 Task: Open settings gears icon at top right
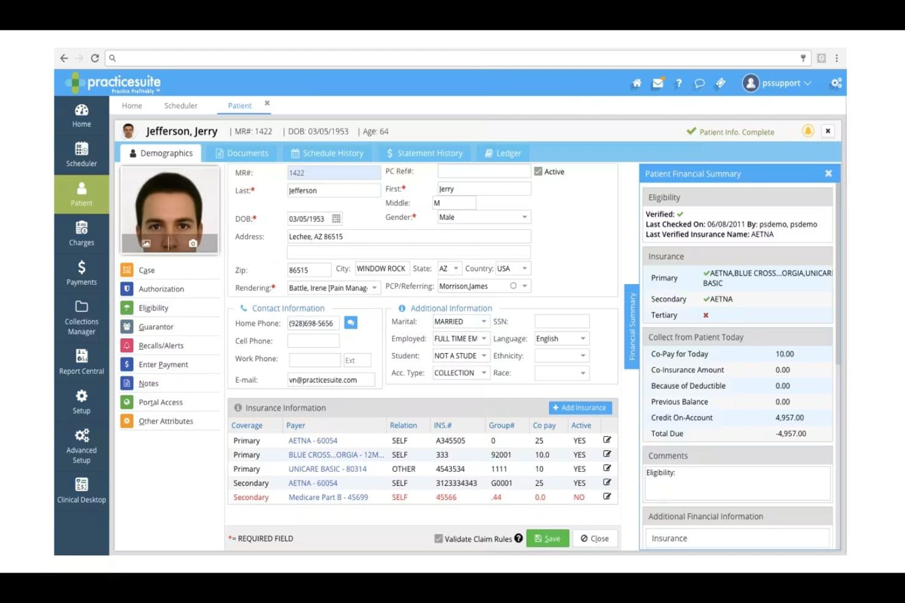coord(836,83)
